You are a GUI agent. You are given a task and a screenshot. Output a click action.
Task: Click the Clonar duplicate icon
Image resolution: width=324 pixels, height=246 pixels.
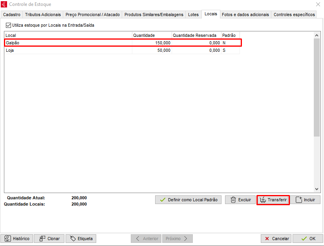pyautogui.click(x=42, y=239)
